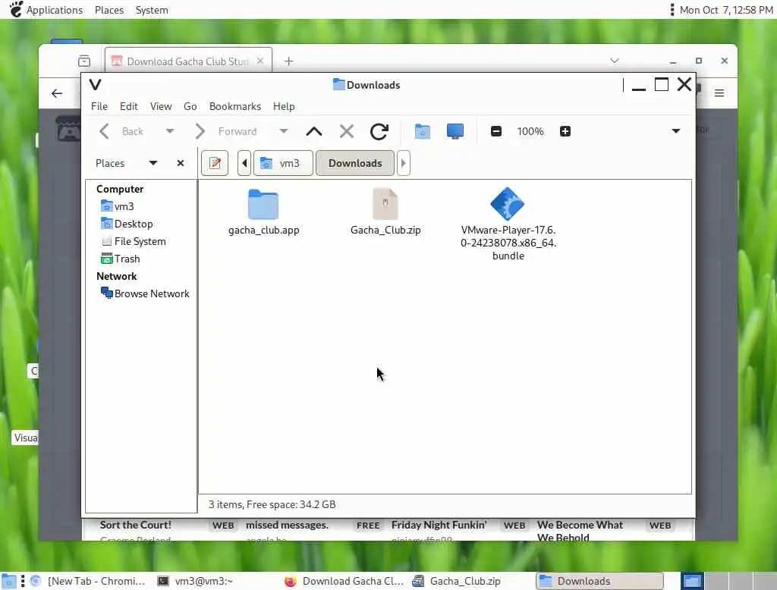
Task: Open the System menu in top panel
Action: pos(152,10)
